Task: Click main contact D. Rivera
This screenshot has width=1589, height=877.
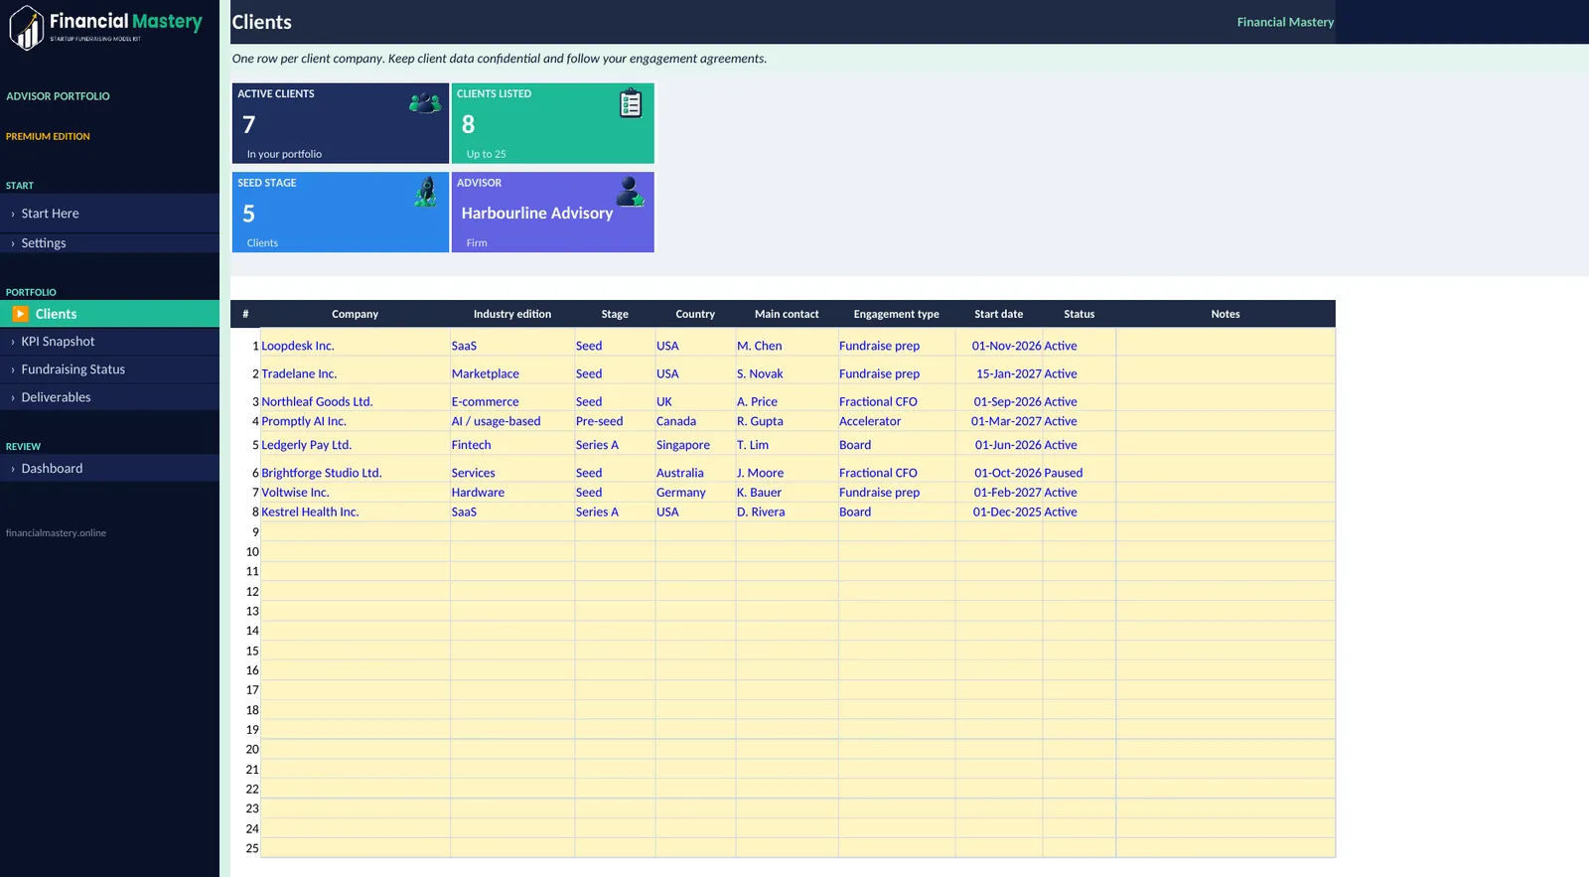Action: (787, 512)
